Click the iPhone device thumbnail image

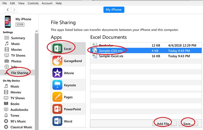[x=8, y=22]
